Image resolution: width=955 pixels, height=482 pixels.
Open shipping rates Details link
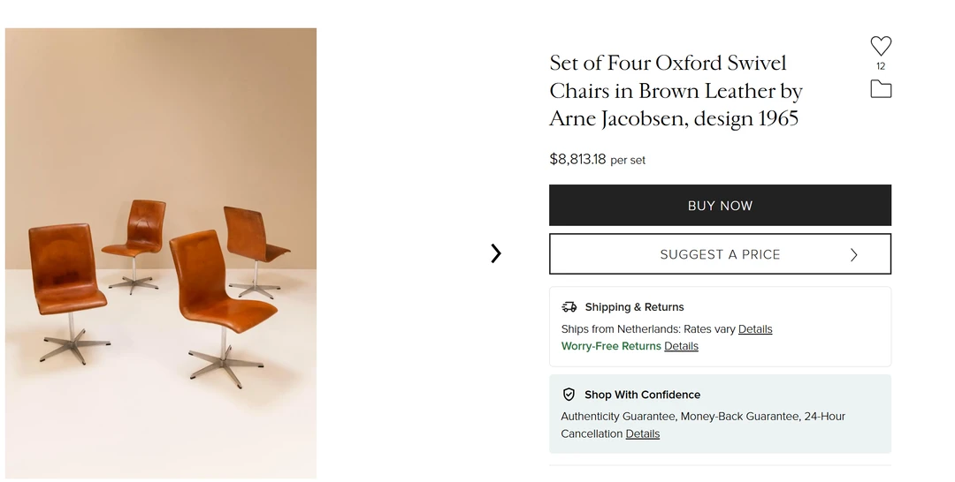click(x=755, y=329)
